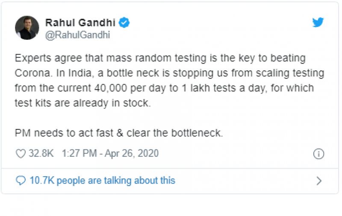The height and width of the screenshot is (216, 342).
Task: Expand conversation with the right chevron arrow
Action: [319, 181]
